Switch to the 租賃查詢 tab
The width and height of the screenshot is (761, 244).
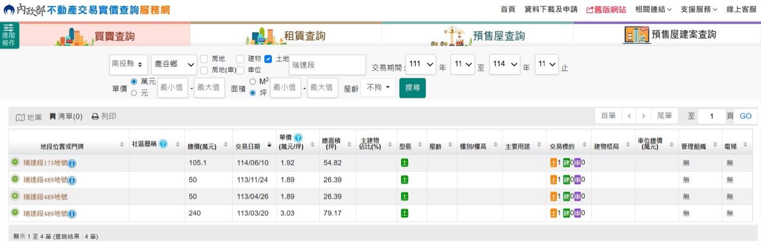286,36
